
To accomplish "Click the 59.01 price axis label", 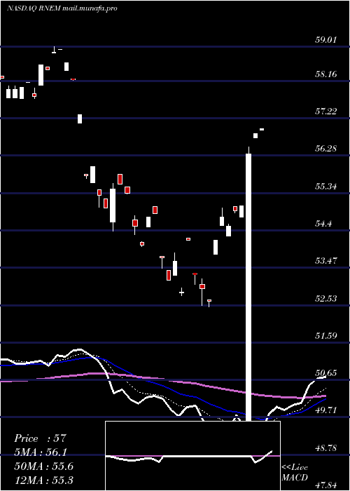I will point(325,40).
